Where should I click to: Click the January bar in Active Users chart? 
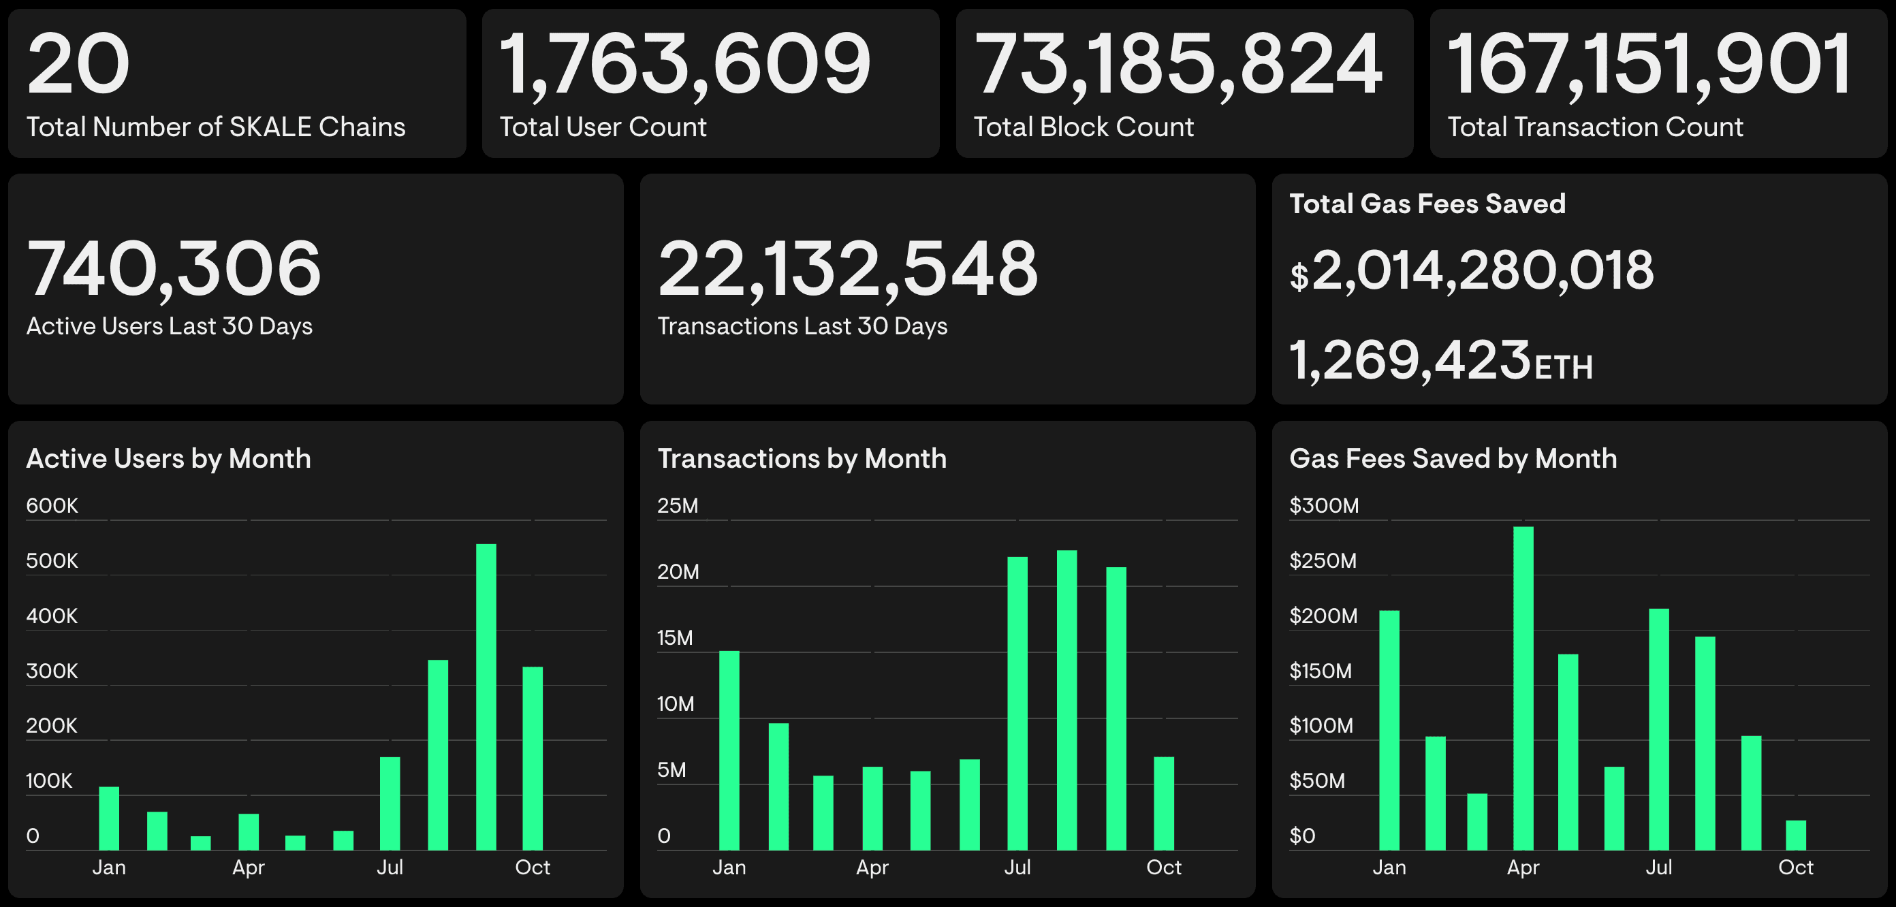pyautogui.click(x=109, y=818)
